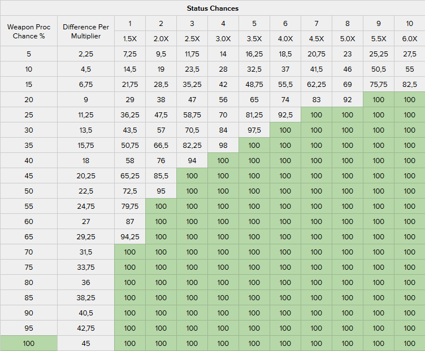The image size is (425, 351).
Task: Select the "94,25" cell
Action: tap(130, 237)
